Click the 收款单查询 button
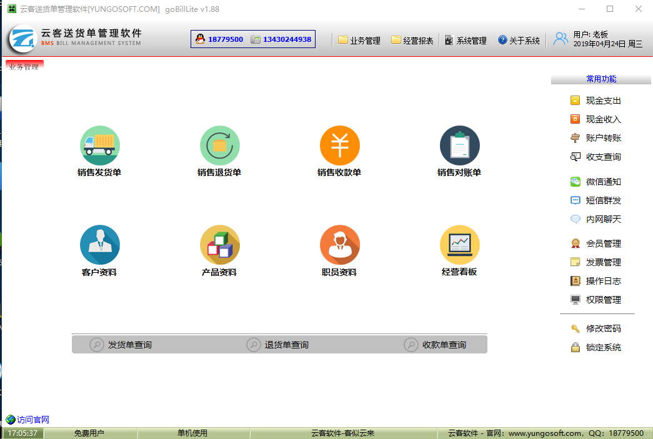Screen dimensions: 653x439 coord(435,345)
